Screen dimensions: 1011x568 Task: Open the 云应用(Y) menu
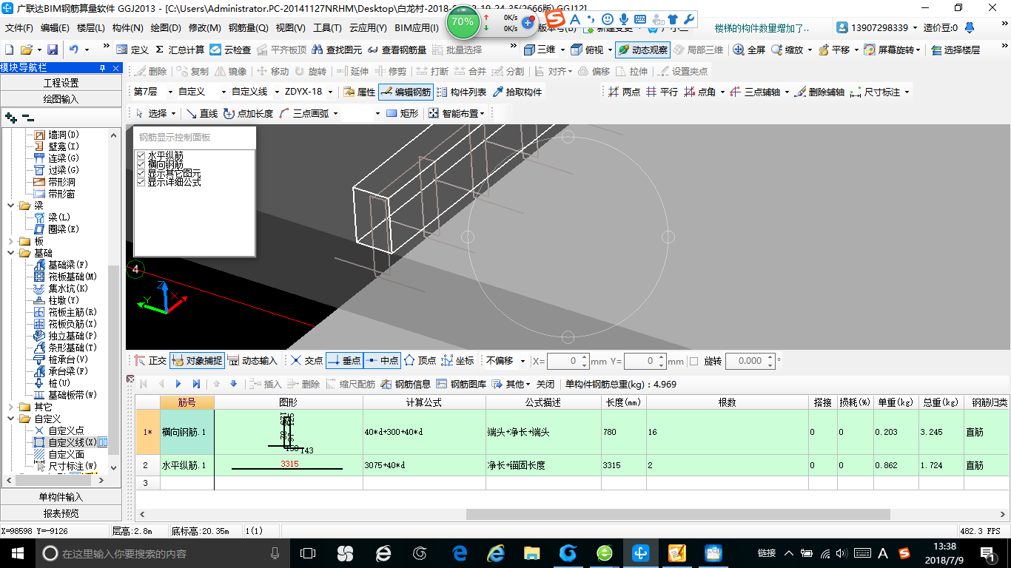(368, 28)
